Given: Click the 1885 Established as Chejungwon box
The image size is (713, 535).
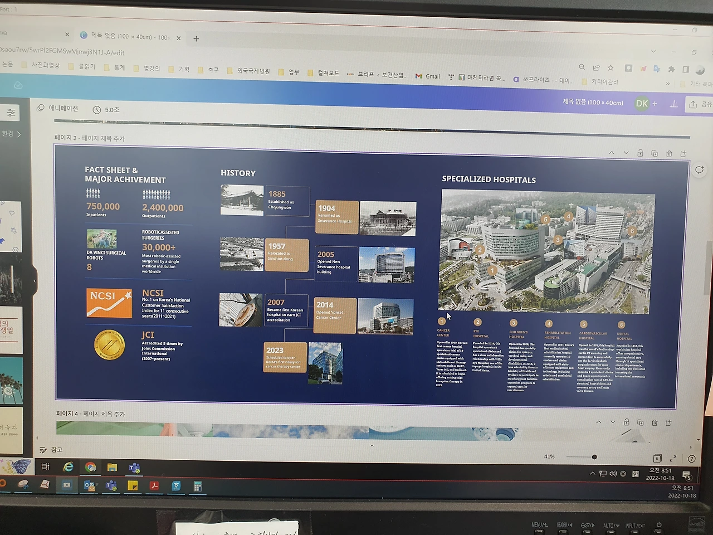Looking at the screenshot, I should (287, 201).
